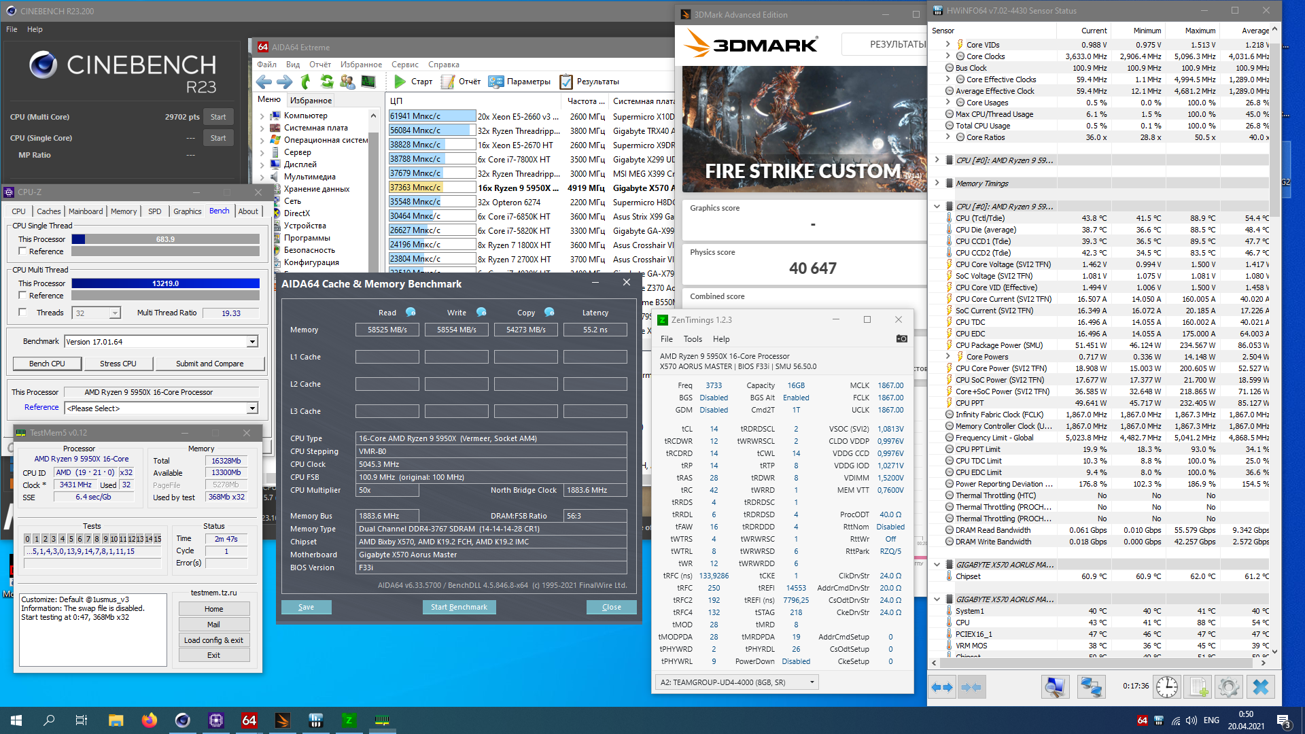Click Bench CPU button in CPU-Z
Viewport: 1305px width, 734px height.
coord(47,364)
